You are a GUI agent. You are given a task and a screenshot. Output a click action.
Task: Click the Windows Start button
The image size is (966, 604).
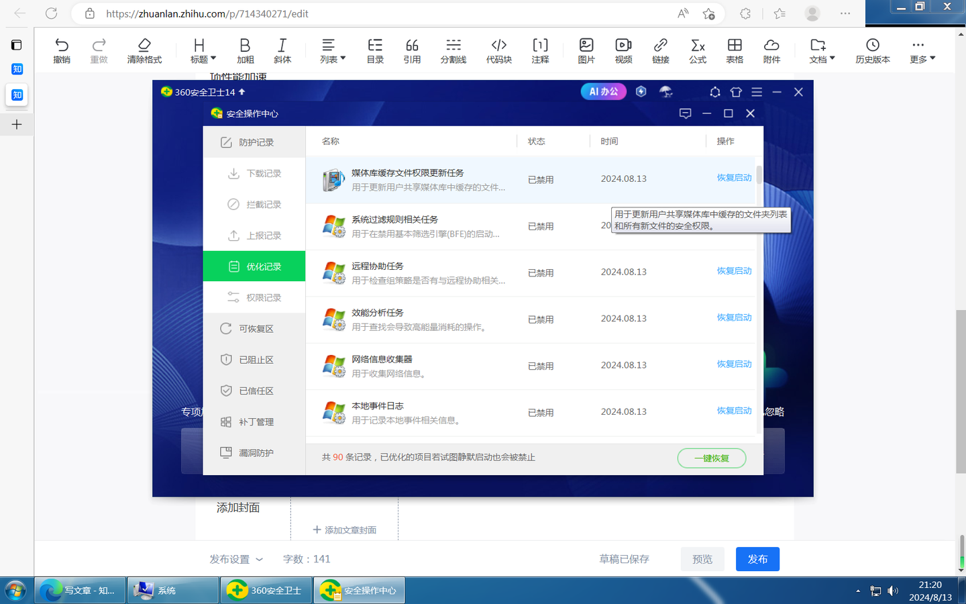15,591
